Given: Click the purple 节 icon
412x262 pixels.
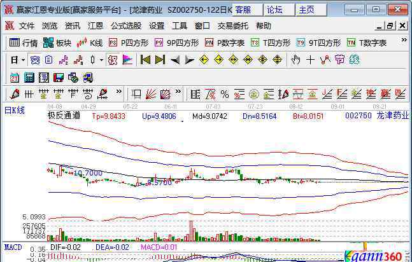Looking at the screenshot, I should pyautogui.click(x=339, y=60).
